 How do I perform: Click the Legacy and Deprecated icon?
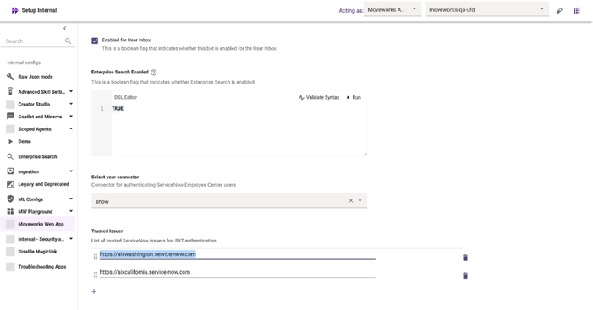point(10,184)
